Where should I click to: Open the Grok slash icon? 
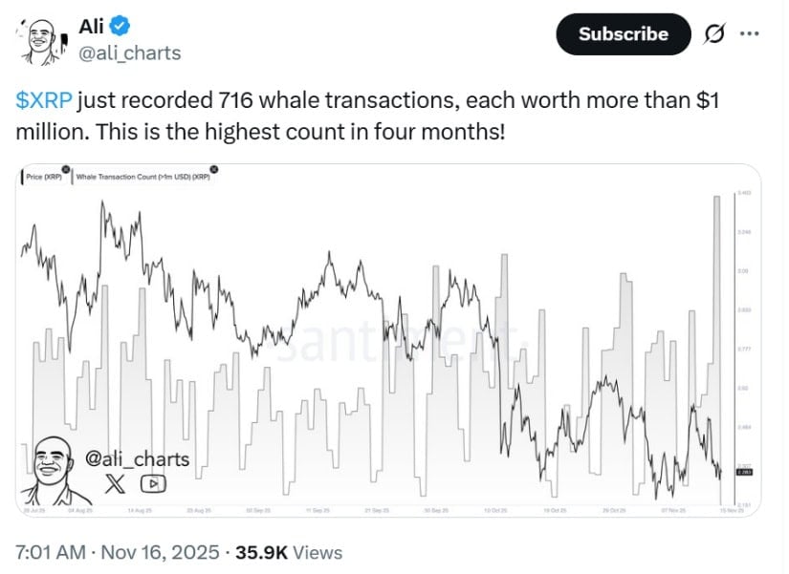pyautogui.click(x=713, y=34)
